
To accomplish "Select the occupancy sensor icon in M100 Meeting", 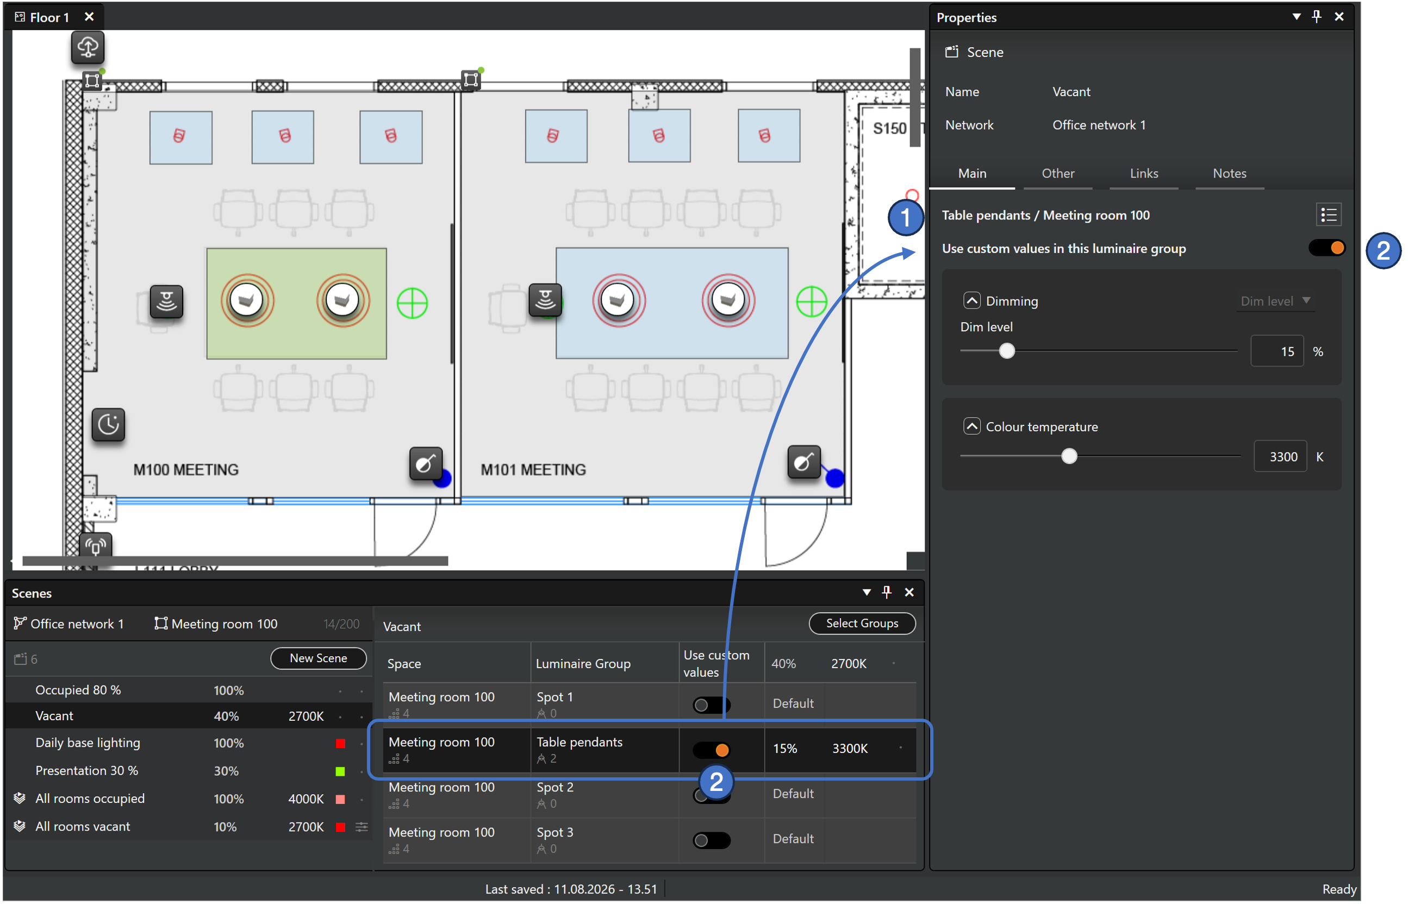I will [166, 301].
